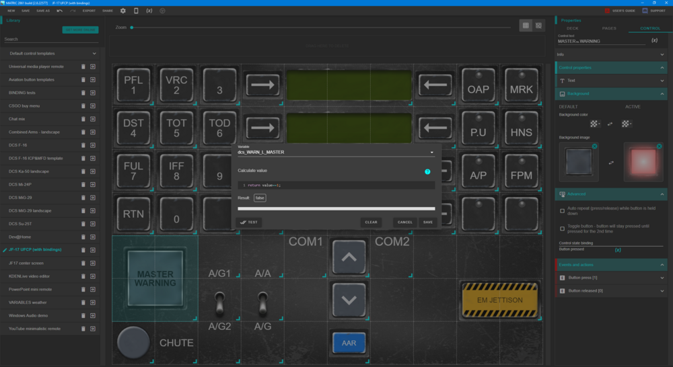The width and height of the screenshot is (673, 367).
Task: Click SAVE AS in top menu
Action: [x=43, y=11]
